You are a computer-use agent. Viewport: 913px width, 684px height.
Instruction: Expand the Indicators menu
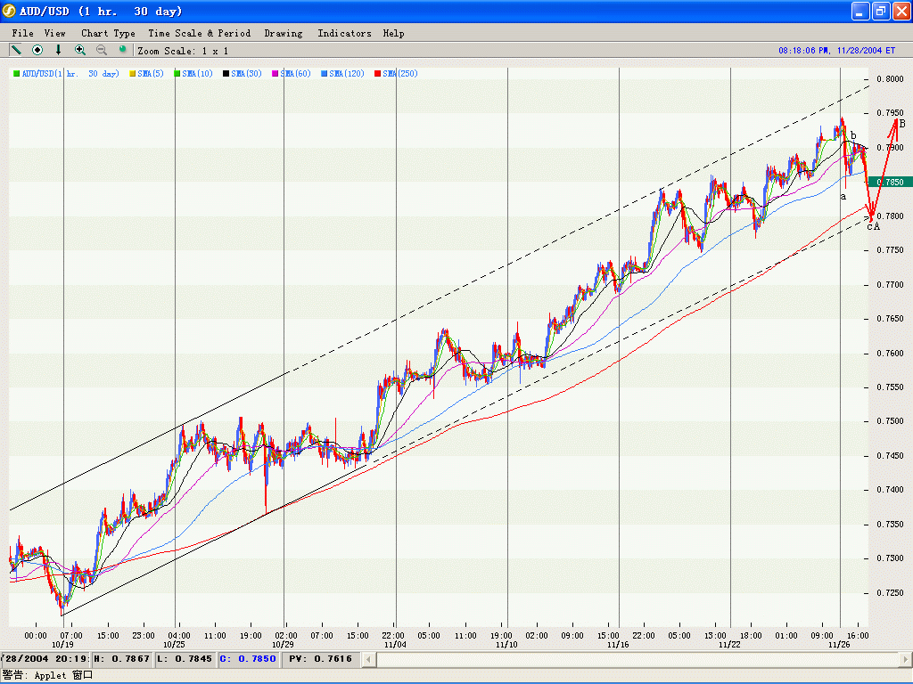point(344,33)
